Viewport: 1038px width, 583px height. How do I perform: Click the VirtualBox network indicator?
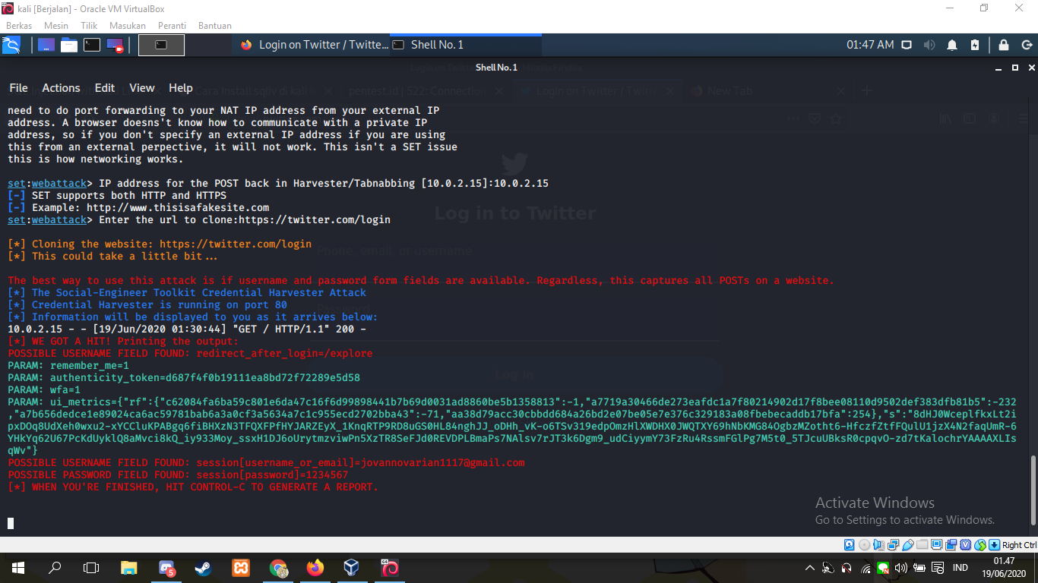893,545
